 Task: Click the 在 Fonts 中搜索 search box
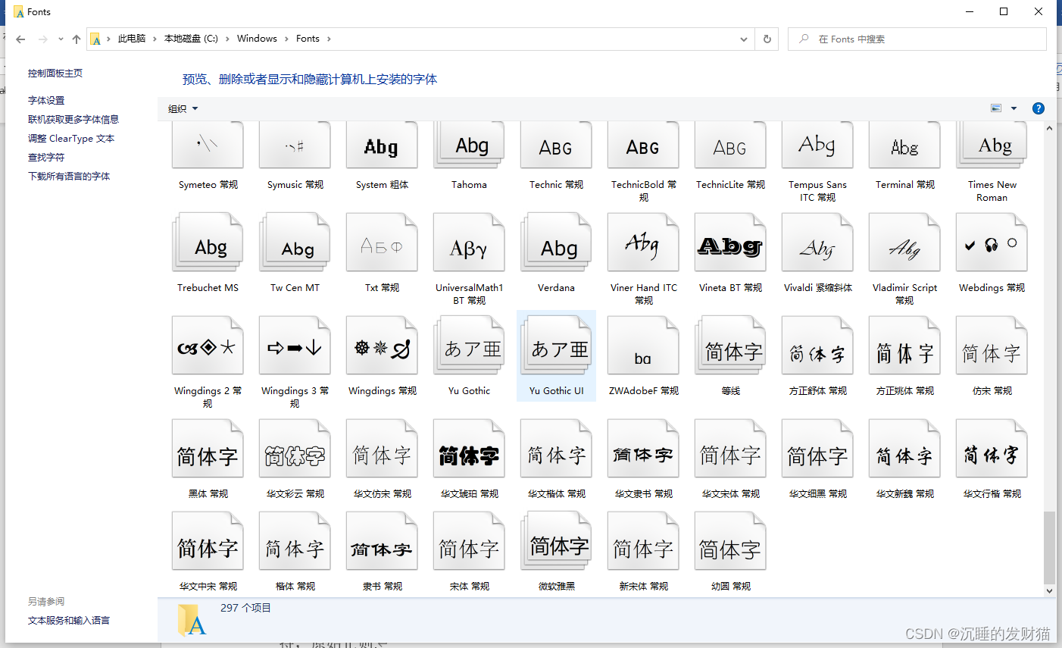(x=917, y=39)
